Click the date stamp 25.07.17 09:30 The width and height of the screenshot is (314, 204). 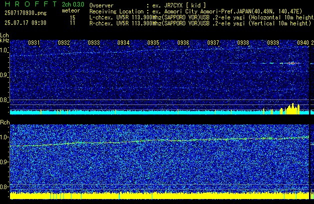[25, 23]
